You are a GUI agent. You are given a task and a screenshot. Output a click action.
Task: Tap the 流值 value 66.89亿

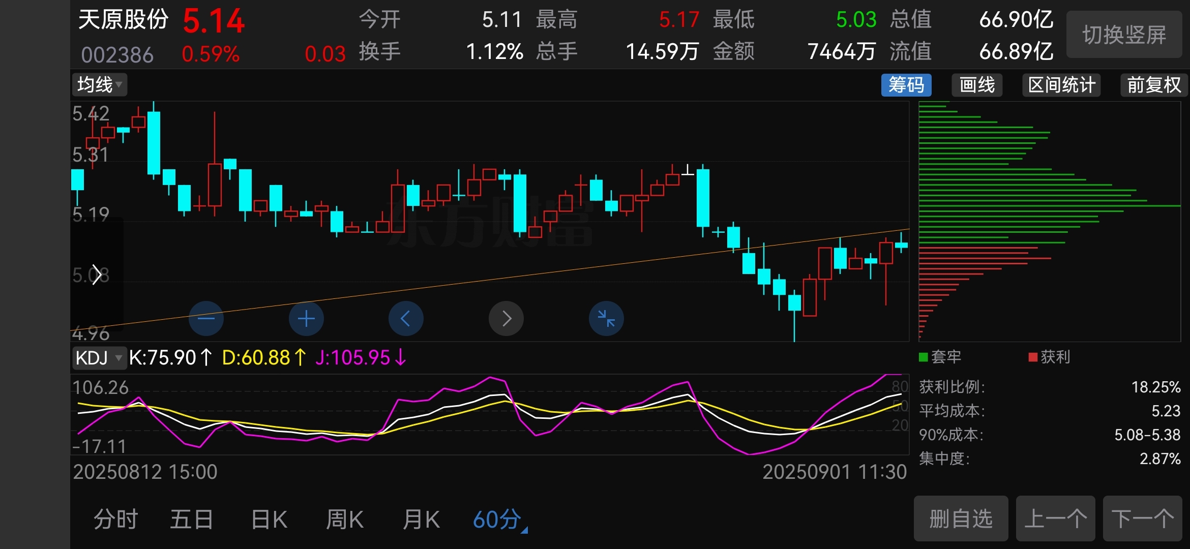pyautogui.click(x=1017, y=51)
